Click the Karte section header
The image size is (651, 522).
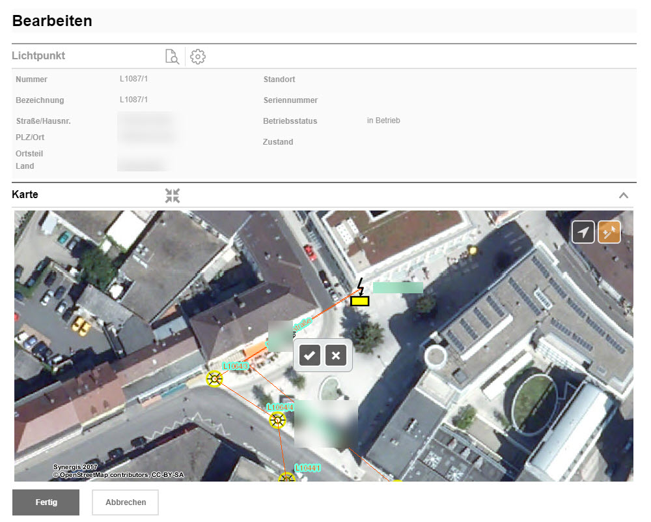click(x=25, y=195)
